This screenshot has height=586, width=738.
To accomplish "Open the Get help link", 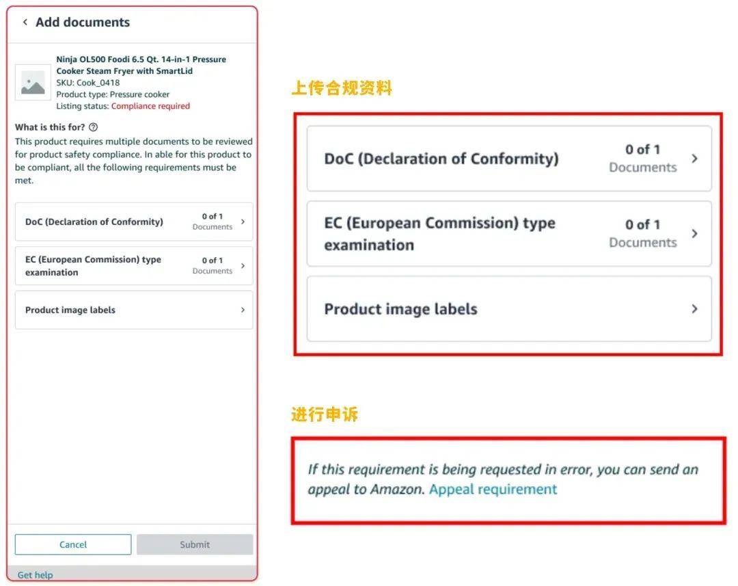I will click(36, 574).
